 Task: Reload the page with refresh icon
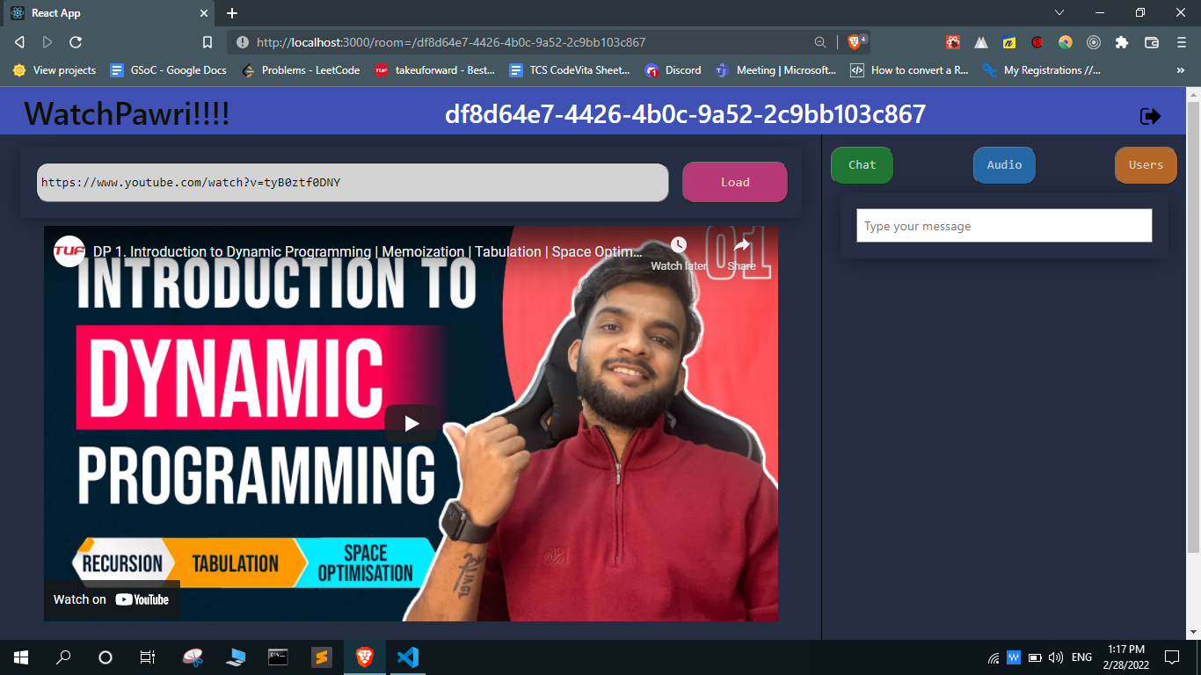pyautogui.click(x=76, y=41)
